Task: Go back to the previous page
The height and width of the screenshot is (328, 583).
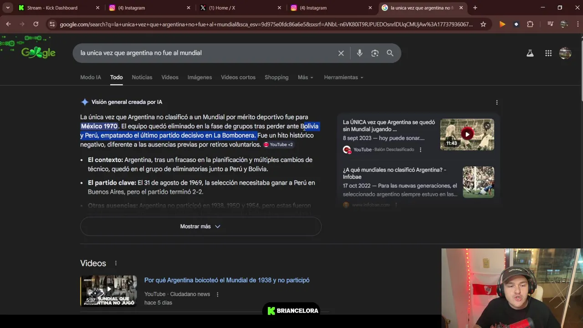Action: tap(9, 24)
